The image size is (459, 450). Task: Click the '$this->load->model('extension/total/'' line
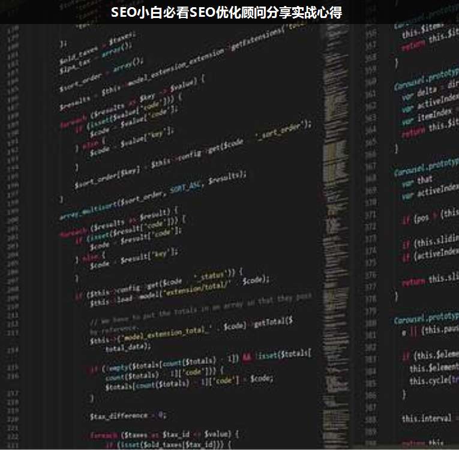click(179, 292)
